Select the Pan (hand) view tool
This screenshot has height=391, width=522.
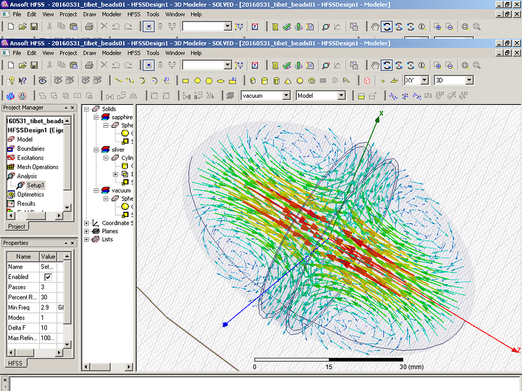[x=375, y=65]
